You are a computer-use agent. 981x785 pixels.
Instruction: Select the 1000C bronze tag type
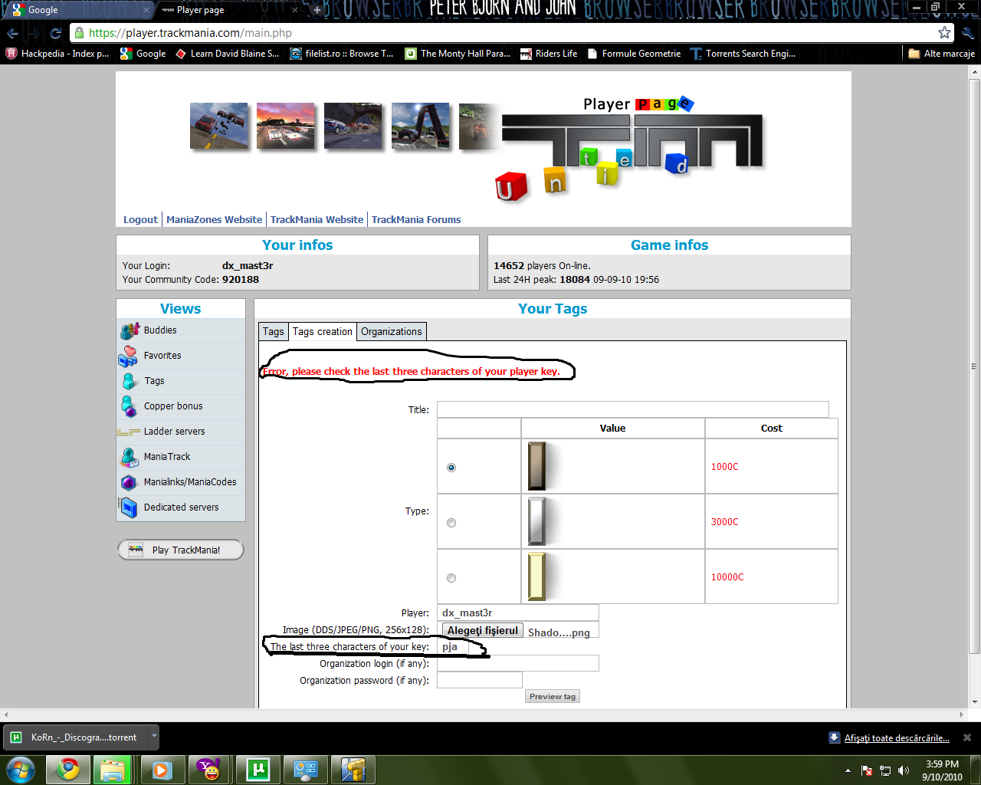[451, 467]
